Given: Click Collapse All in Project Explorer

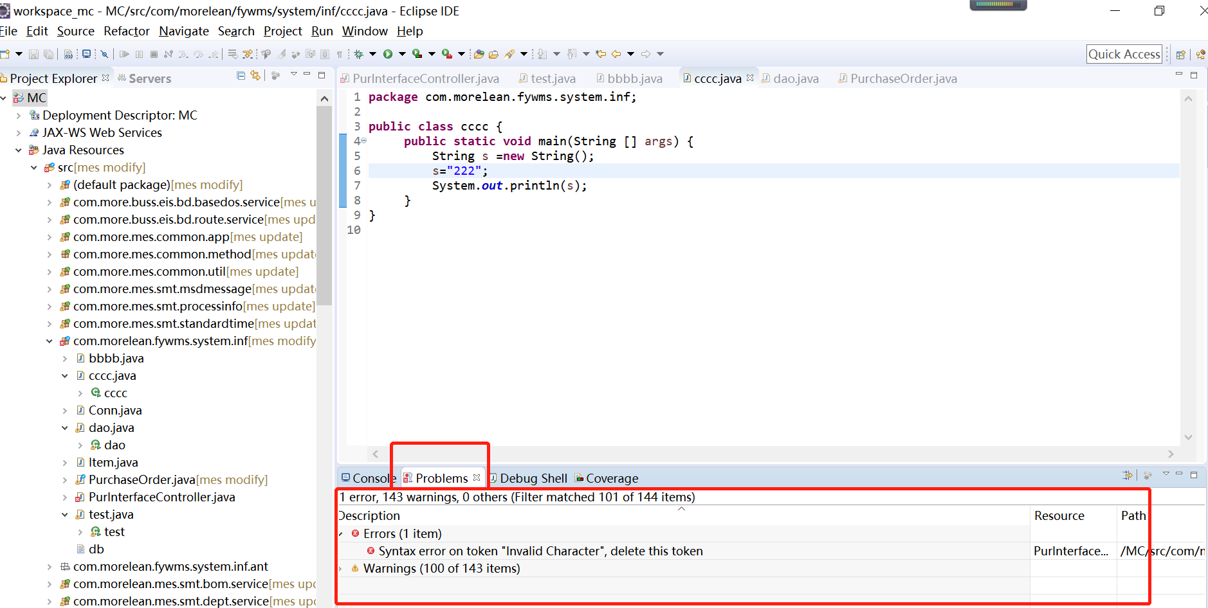Looking at the screenshot, I should point(241,76).
